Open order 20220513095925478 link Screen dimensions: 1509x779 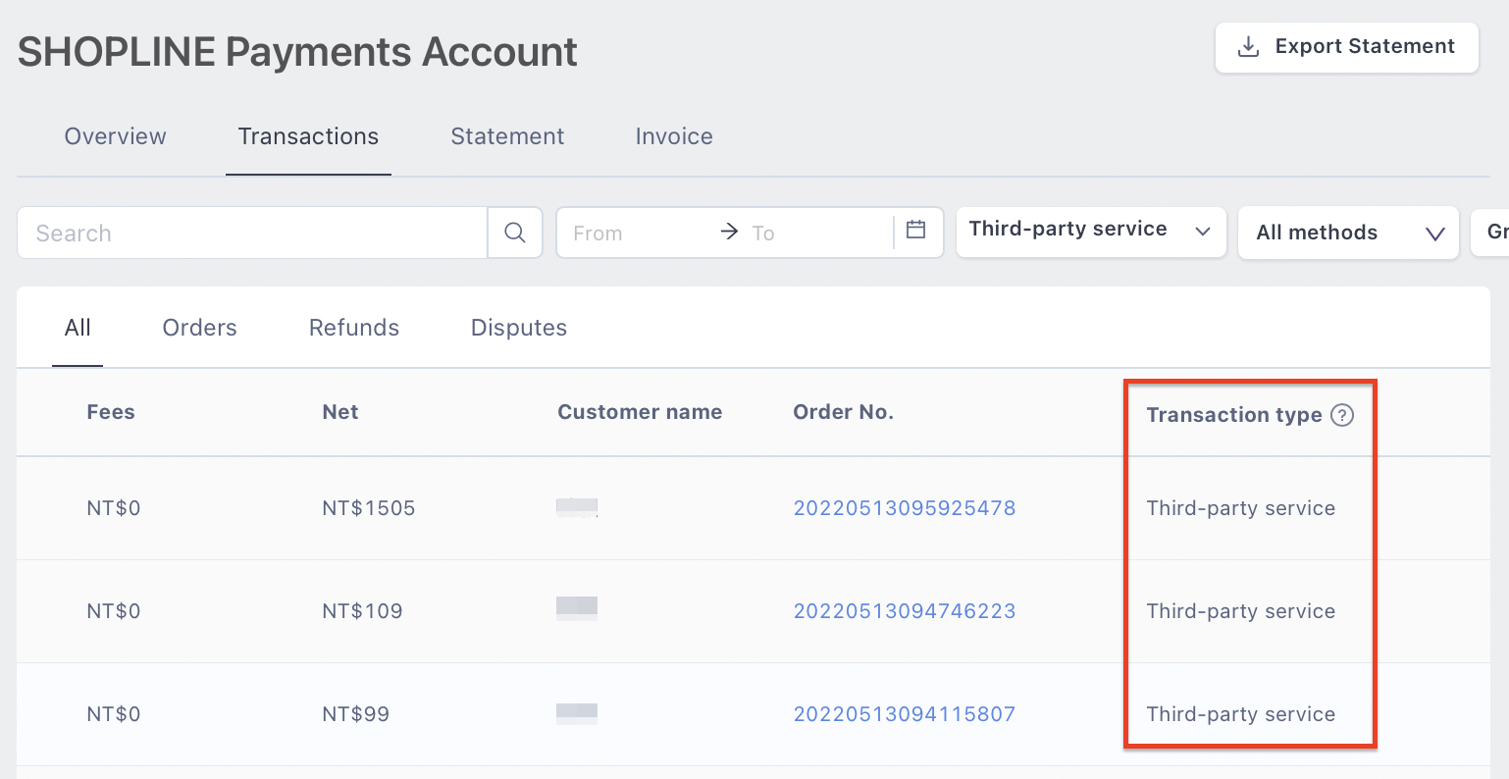click(905, 508)
